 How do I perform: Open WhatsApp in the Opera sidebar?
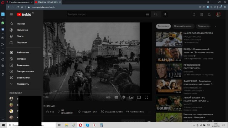[x=3, y=23]
